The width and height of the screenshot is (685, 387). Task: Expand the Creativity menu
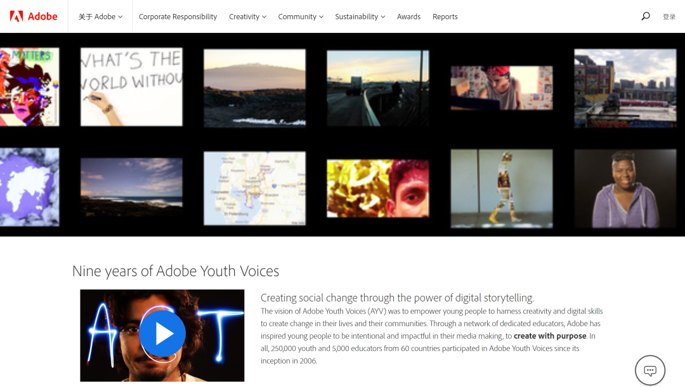coord(248,16)
